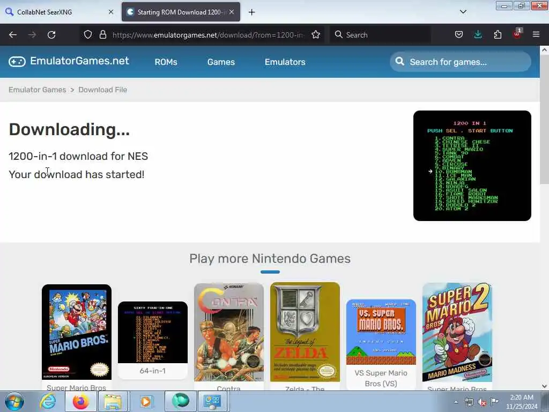549x412 pixels.
Task: Open the Emulators navigation menu
Action: [285, 62]
